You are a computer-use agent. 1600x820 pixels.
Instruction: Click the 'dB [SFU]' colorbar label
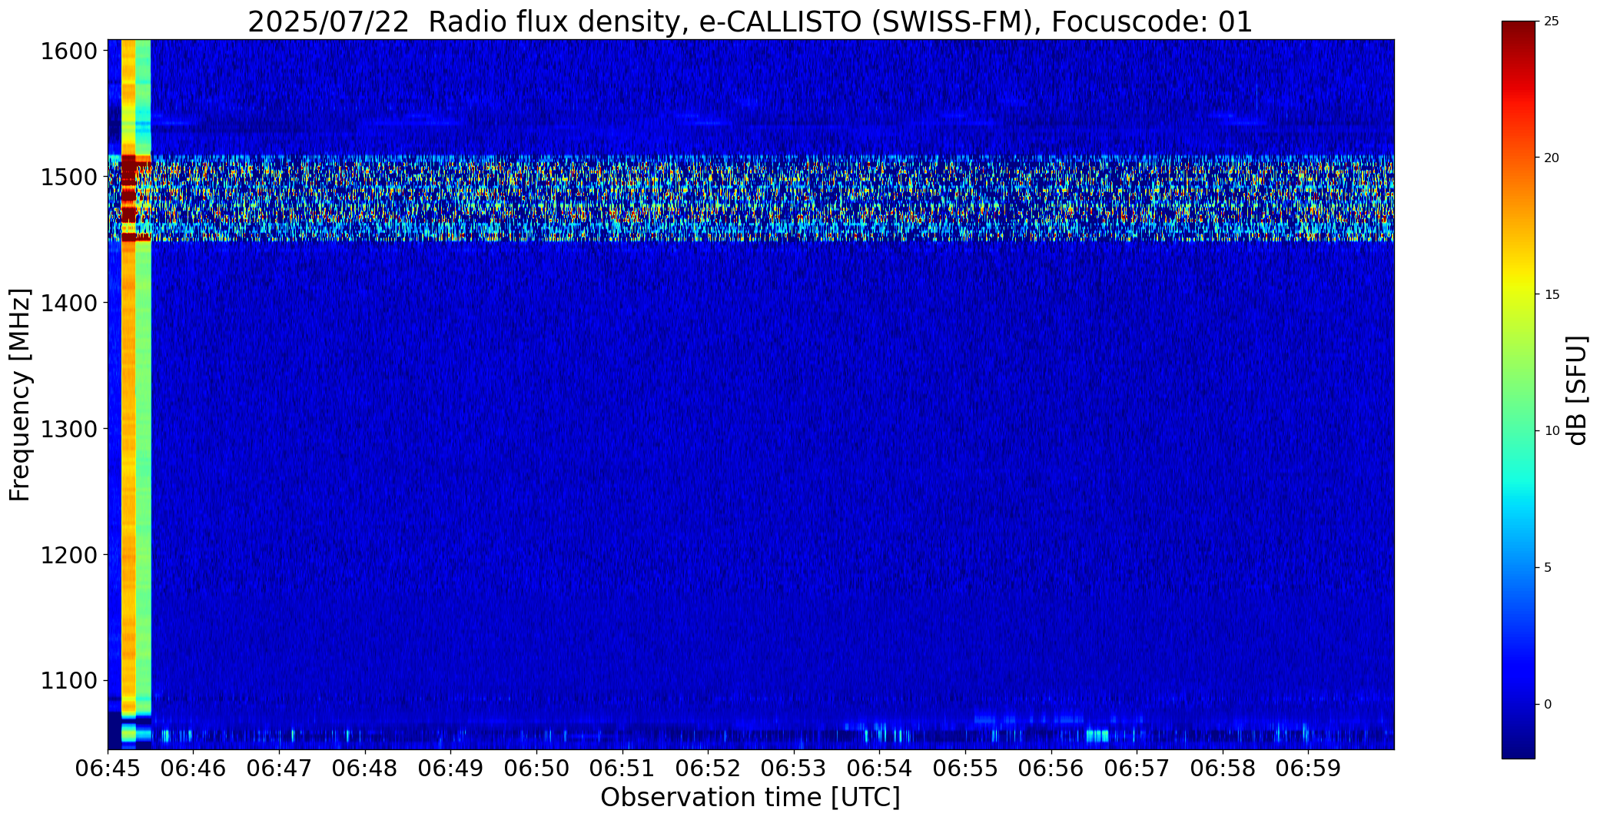click(1577, 390)
